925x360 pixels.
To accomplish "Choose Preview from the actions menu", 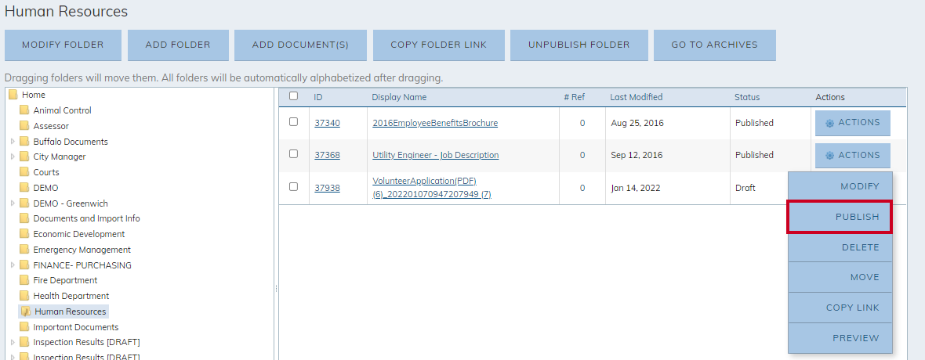I will pyautogui.click(x=840, y=338).
